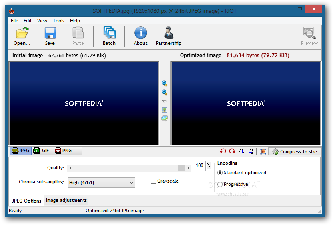
Task: Open the Edit menu
Action: pos(28,21)
